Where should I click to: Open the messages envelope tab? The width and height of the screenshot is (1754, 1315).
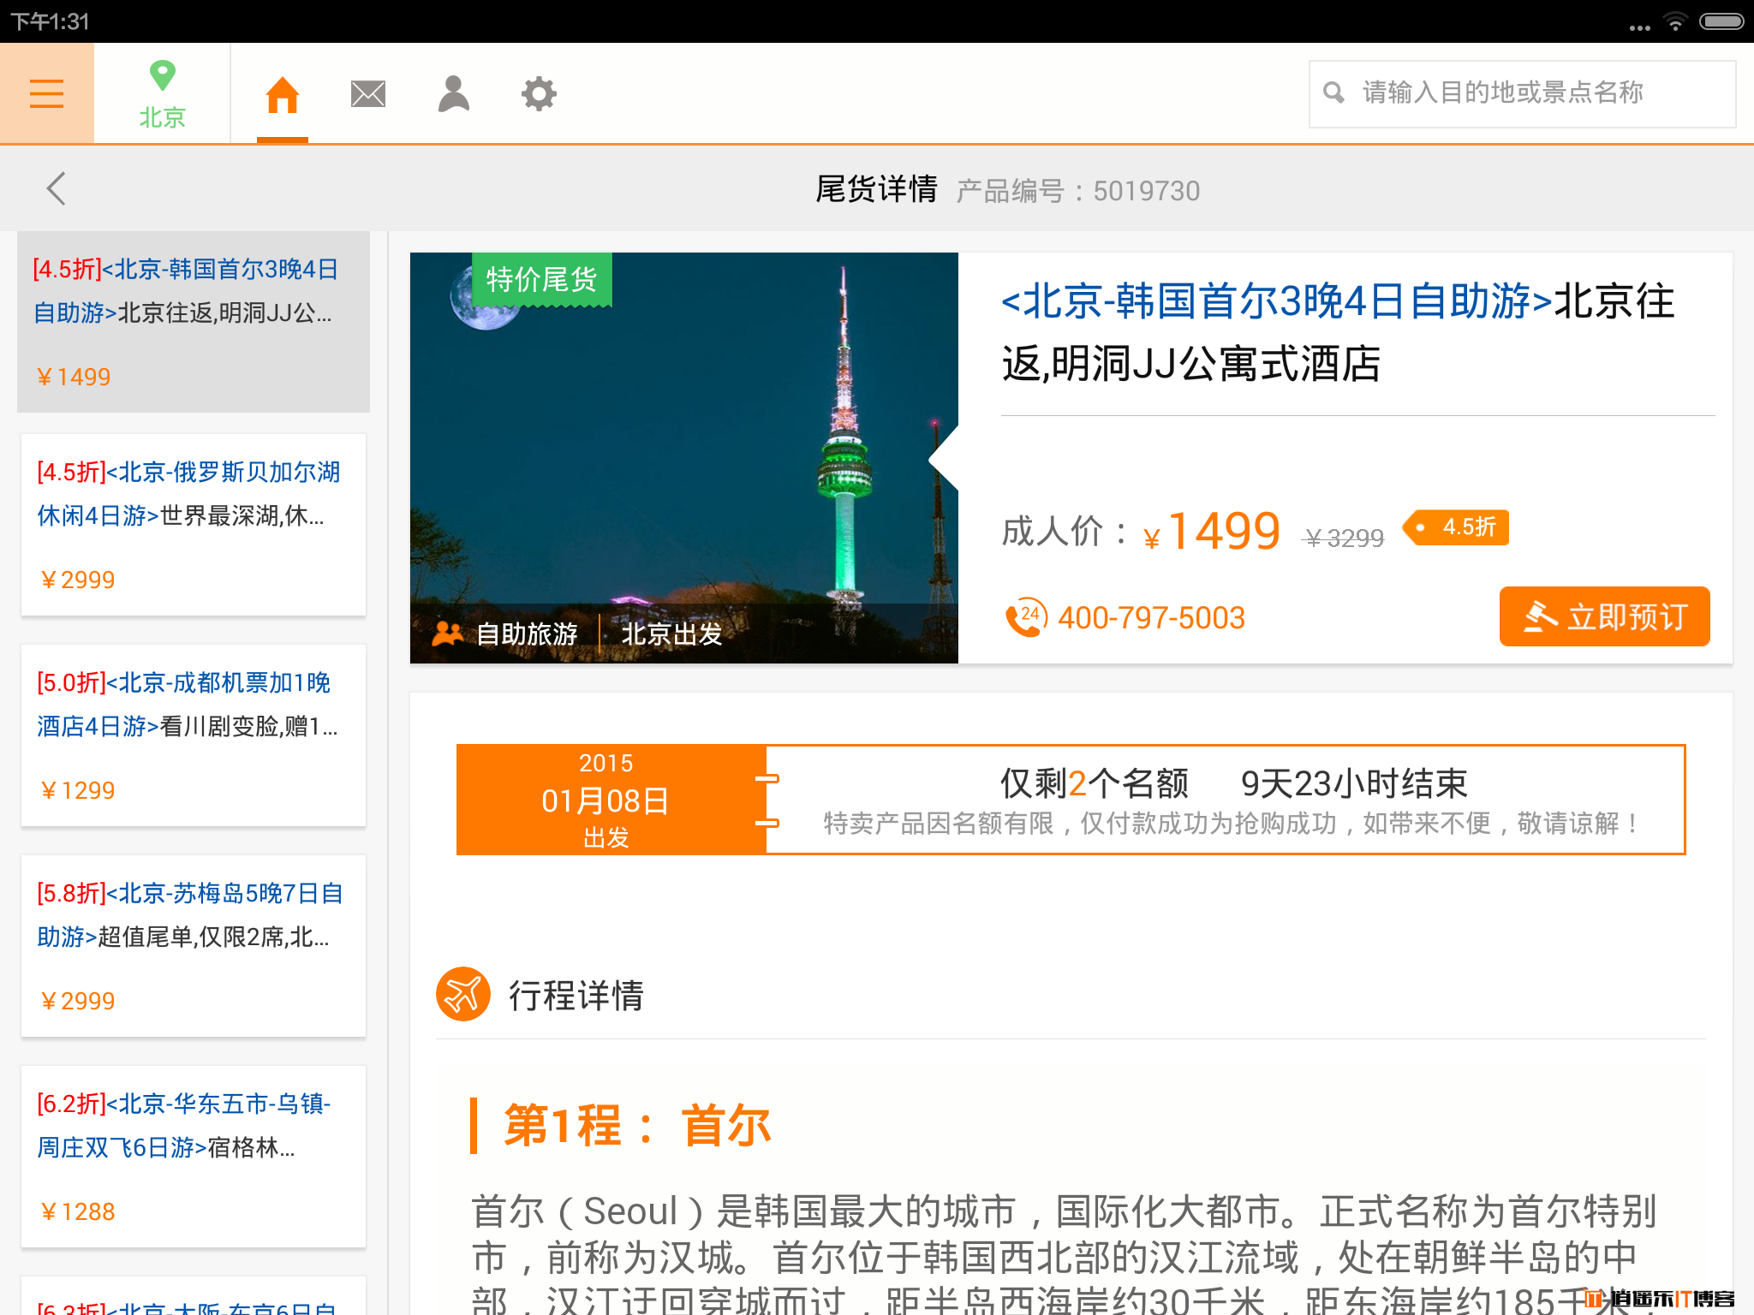pos(368,94)
